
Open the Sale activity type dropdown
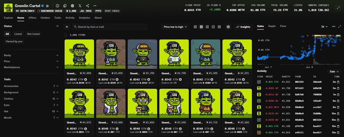(x=334, y=72)
